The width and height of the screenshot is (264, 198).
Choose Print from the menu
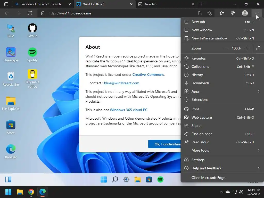click(x=222, y=109)
